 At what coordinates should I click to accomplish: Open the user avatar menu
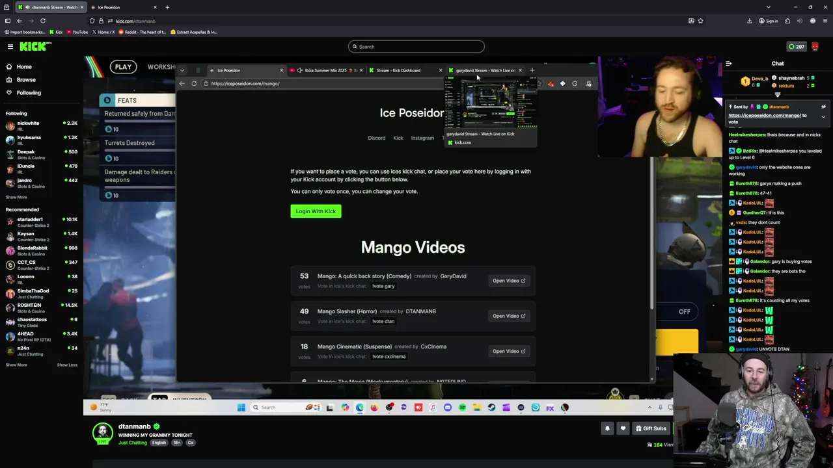(815, 46)
